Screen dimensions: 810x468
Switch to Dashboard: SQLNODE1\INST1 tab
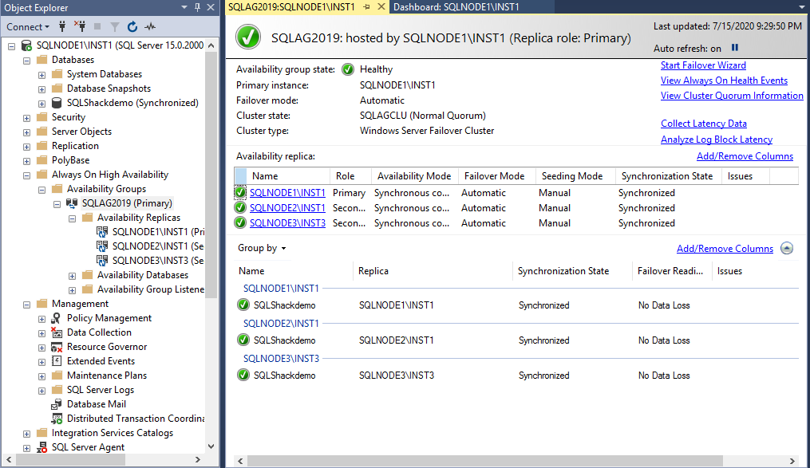456,7
